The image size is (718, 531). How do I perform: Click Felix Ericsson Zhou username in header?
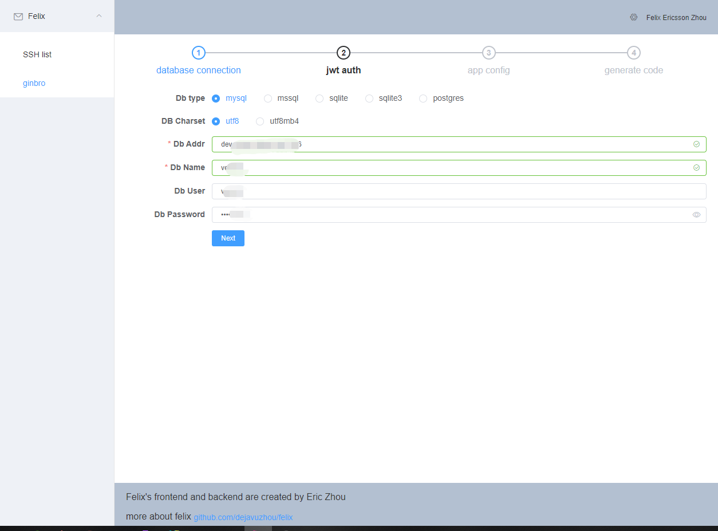click(x=676, y=18)
